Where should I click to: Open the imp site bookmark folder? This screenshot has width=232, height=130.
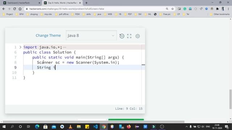46,14
